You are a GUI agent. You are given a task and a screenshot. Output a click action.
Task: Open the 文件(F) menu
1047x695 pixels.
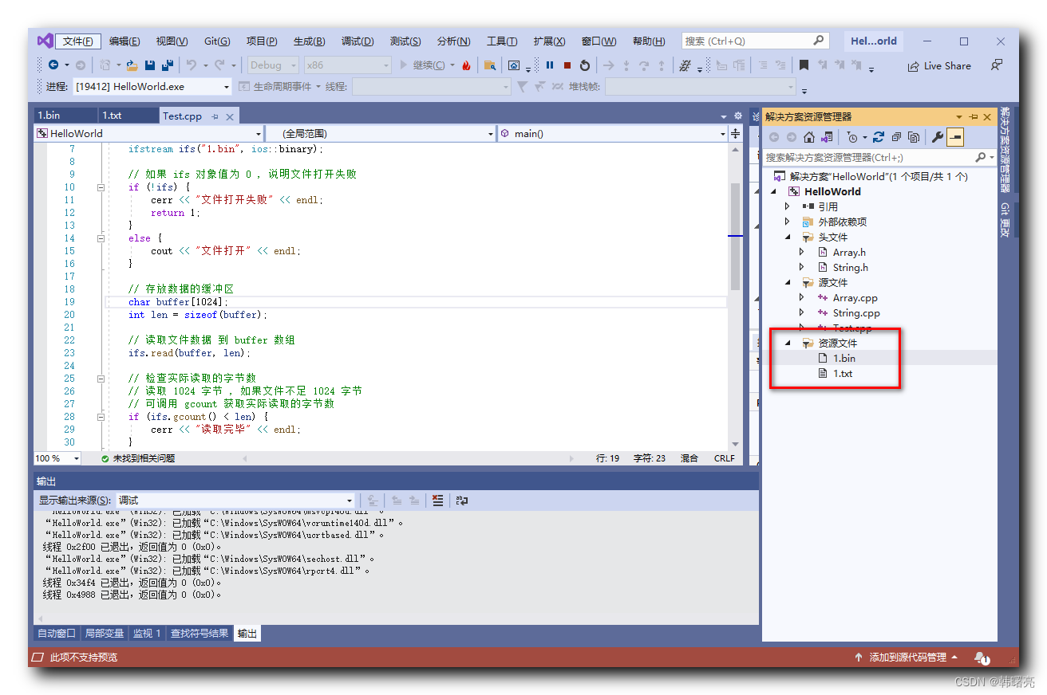click(x=78, y=41)
